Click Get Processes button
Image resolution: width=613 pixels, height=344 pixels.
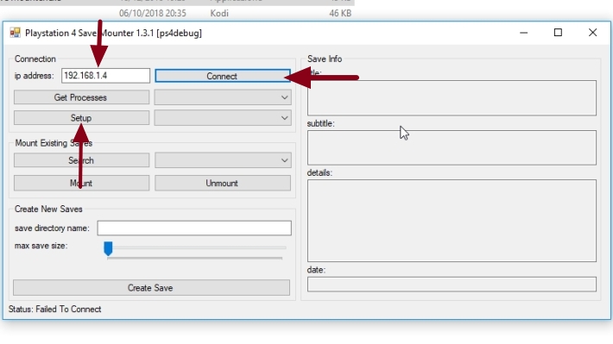tap(81, 97)
